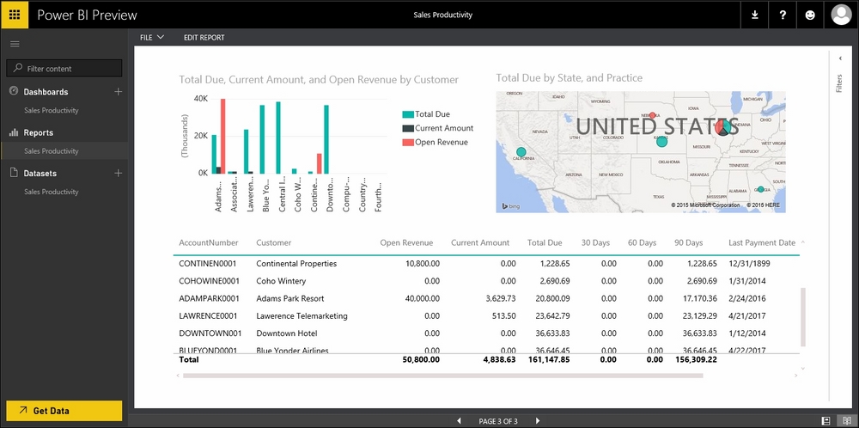Click EDIT REPORT in the toolbar

click(204, 38)
